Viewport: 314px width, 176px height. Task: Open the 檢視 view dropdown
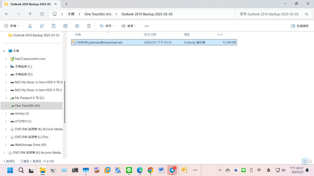click(x=129, y=26)
